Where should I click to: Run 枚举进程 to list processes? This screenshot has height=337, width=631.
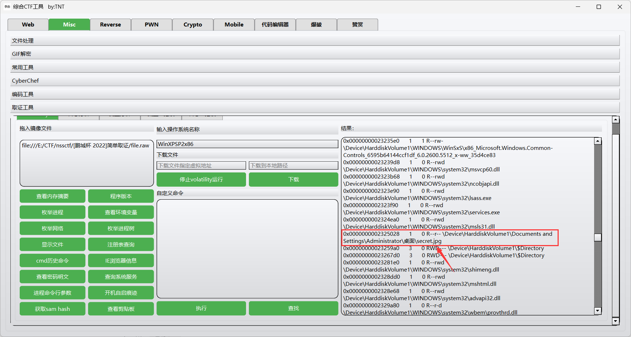point(52,212)
